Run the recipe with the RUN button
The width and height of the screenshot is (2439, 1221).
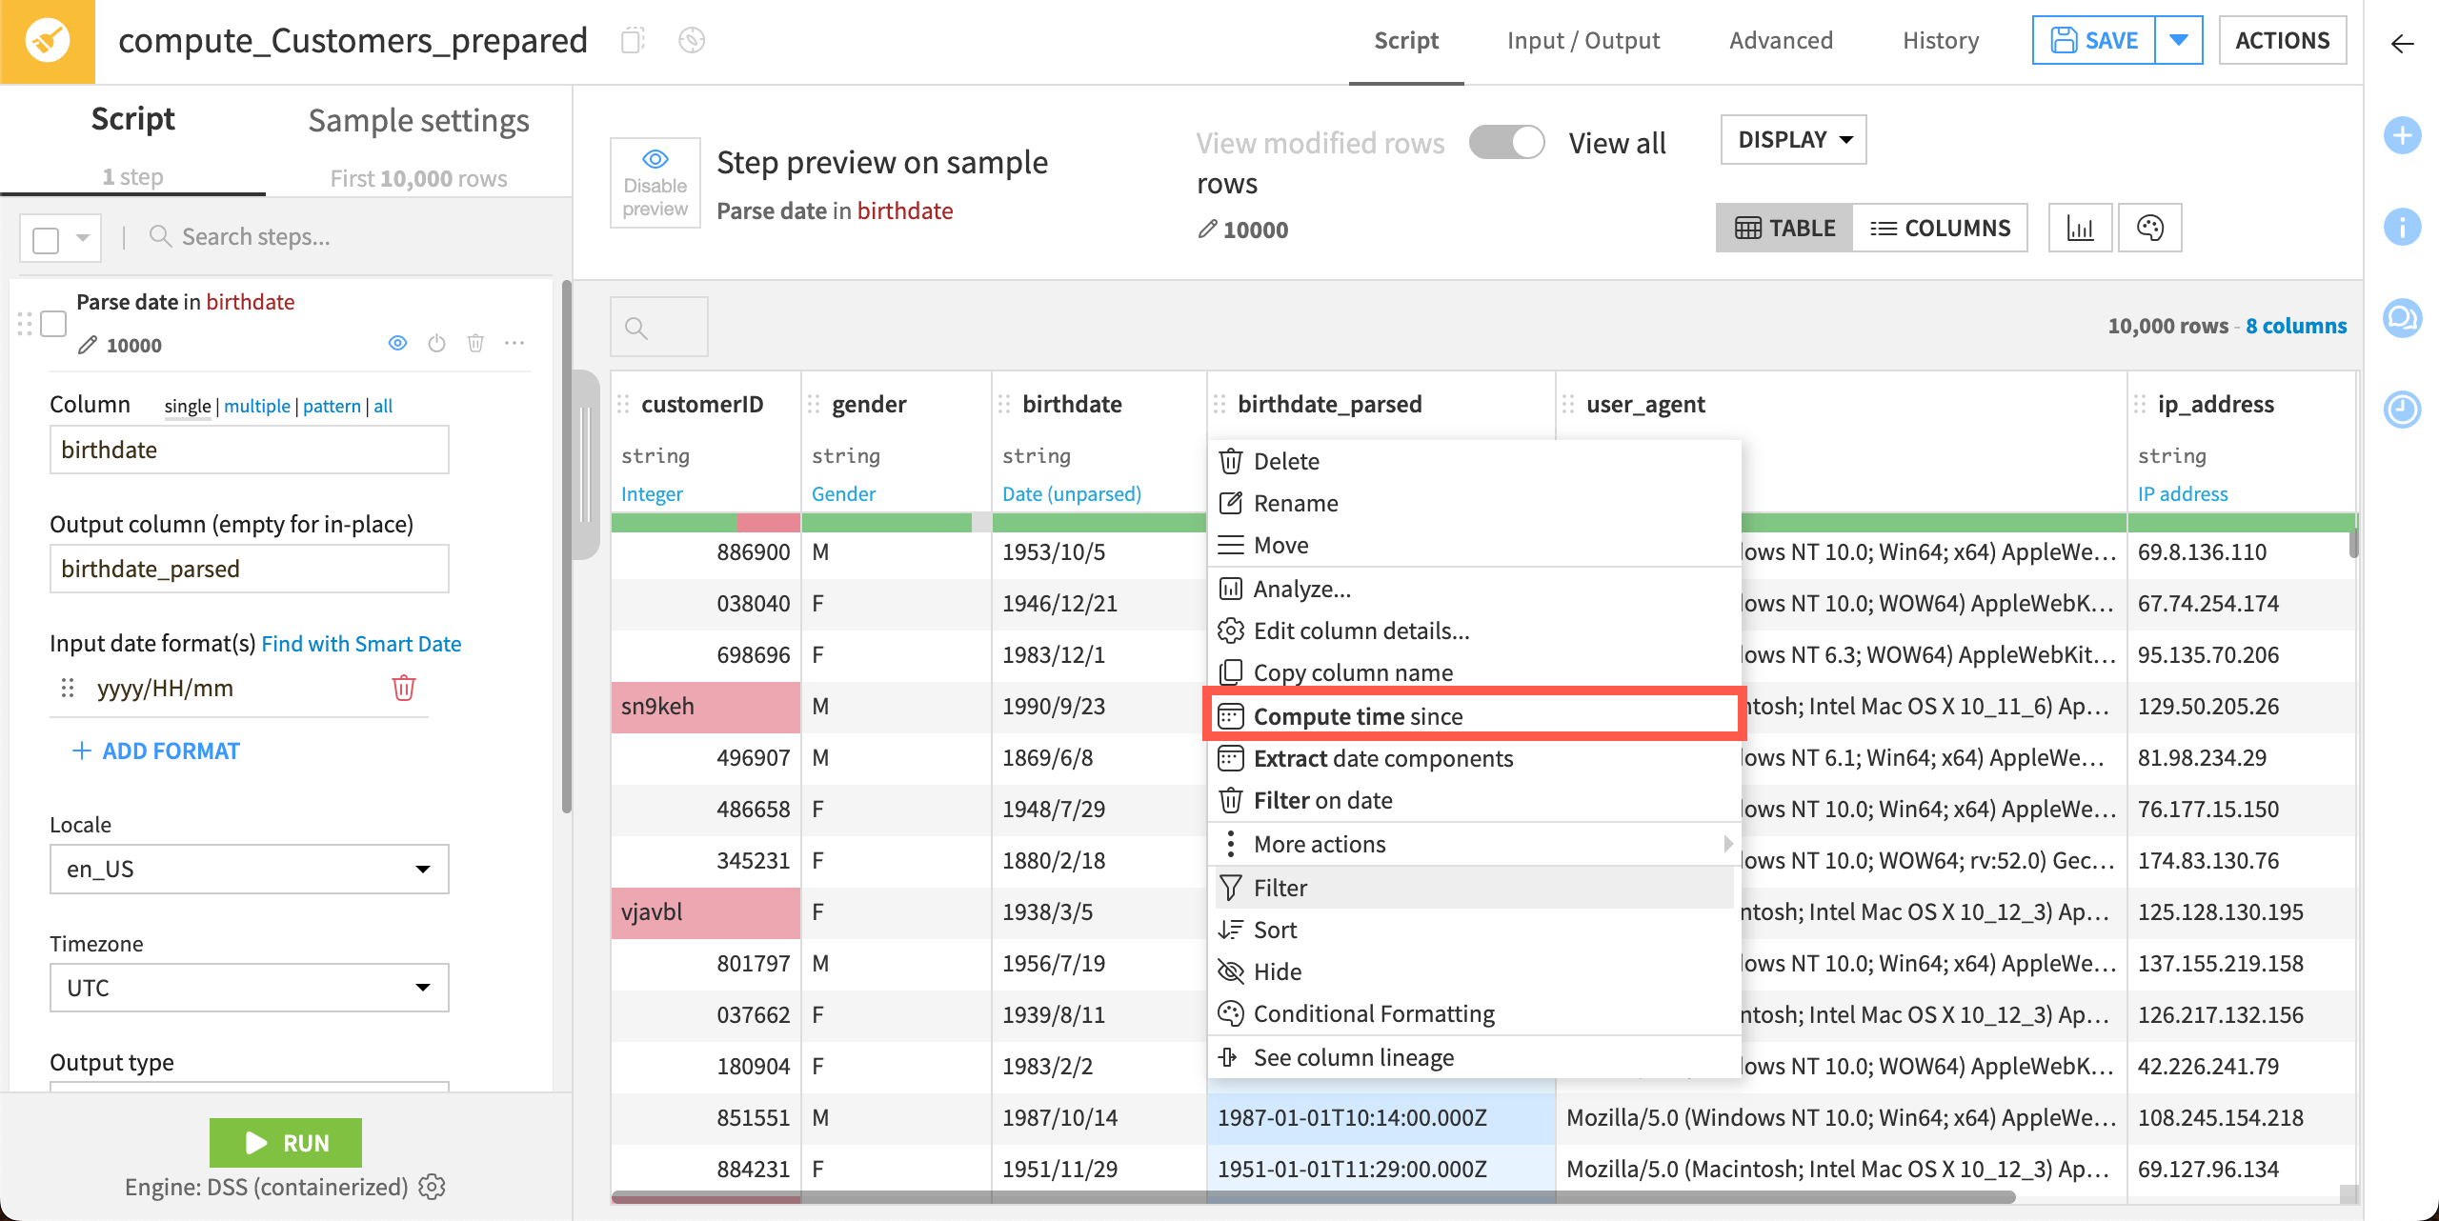[285, 1143]
